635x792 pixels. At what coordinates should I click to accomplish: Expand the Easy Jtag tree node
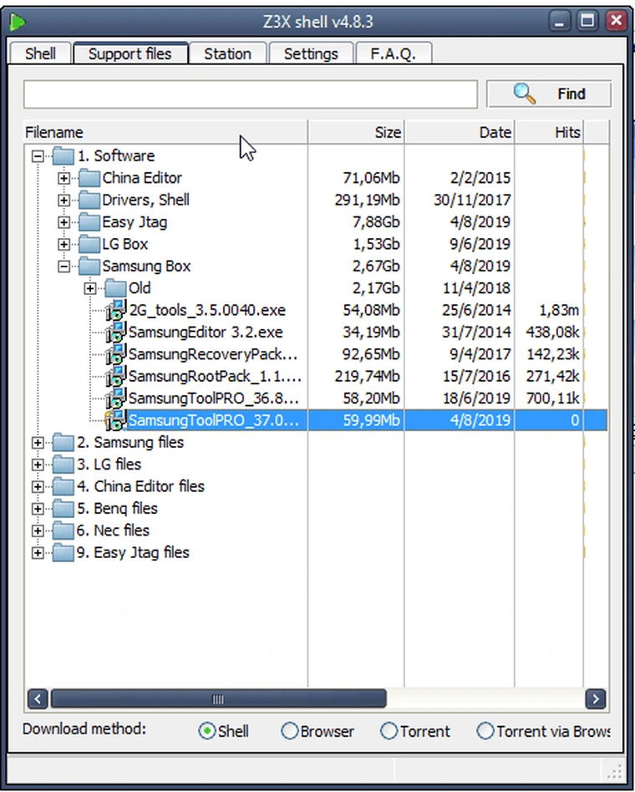63,222
